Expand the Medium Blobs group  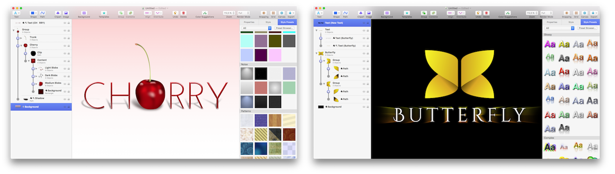click(x=36, y=84)
